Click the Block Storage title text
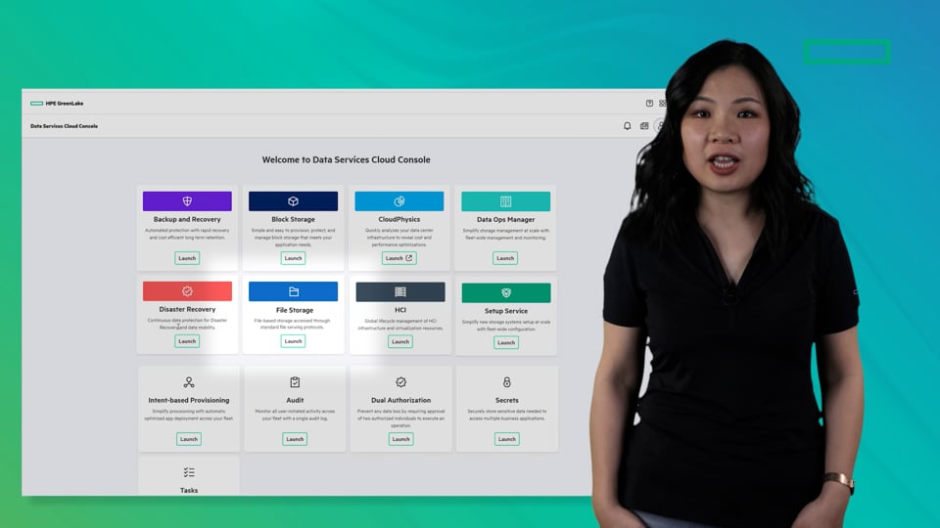940x528 pixels. click(x=293, y=219)
